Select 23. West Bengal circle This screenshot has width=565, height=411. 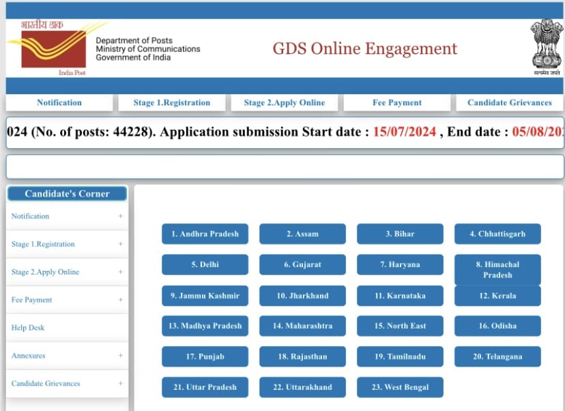[400, 387]
